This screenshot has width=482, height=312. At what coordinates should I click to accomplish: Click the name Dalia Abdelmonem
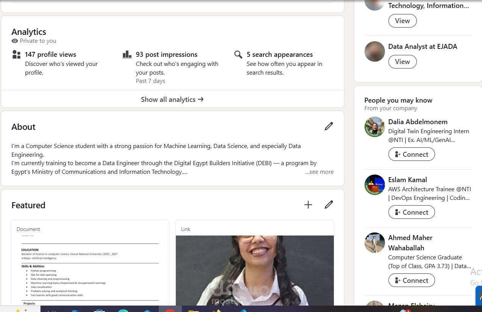pyautogui.click(x=418, y=122)
